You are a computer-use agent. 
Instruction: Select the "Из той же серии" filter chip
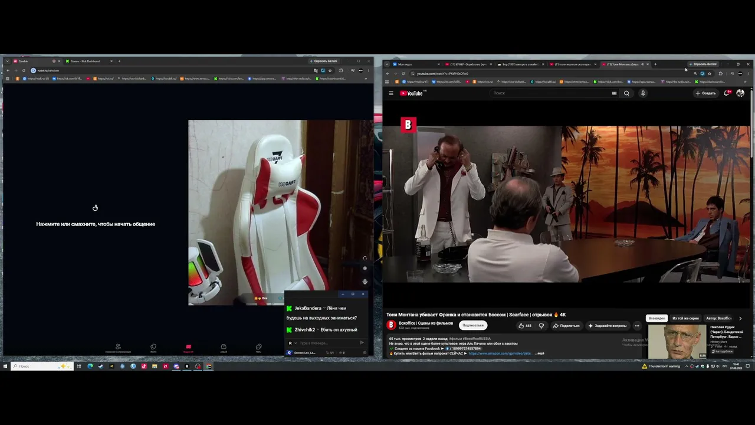pos(685,318)
